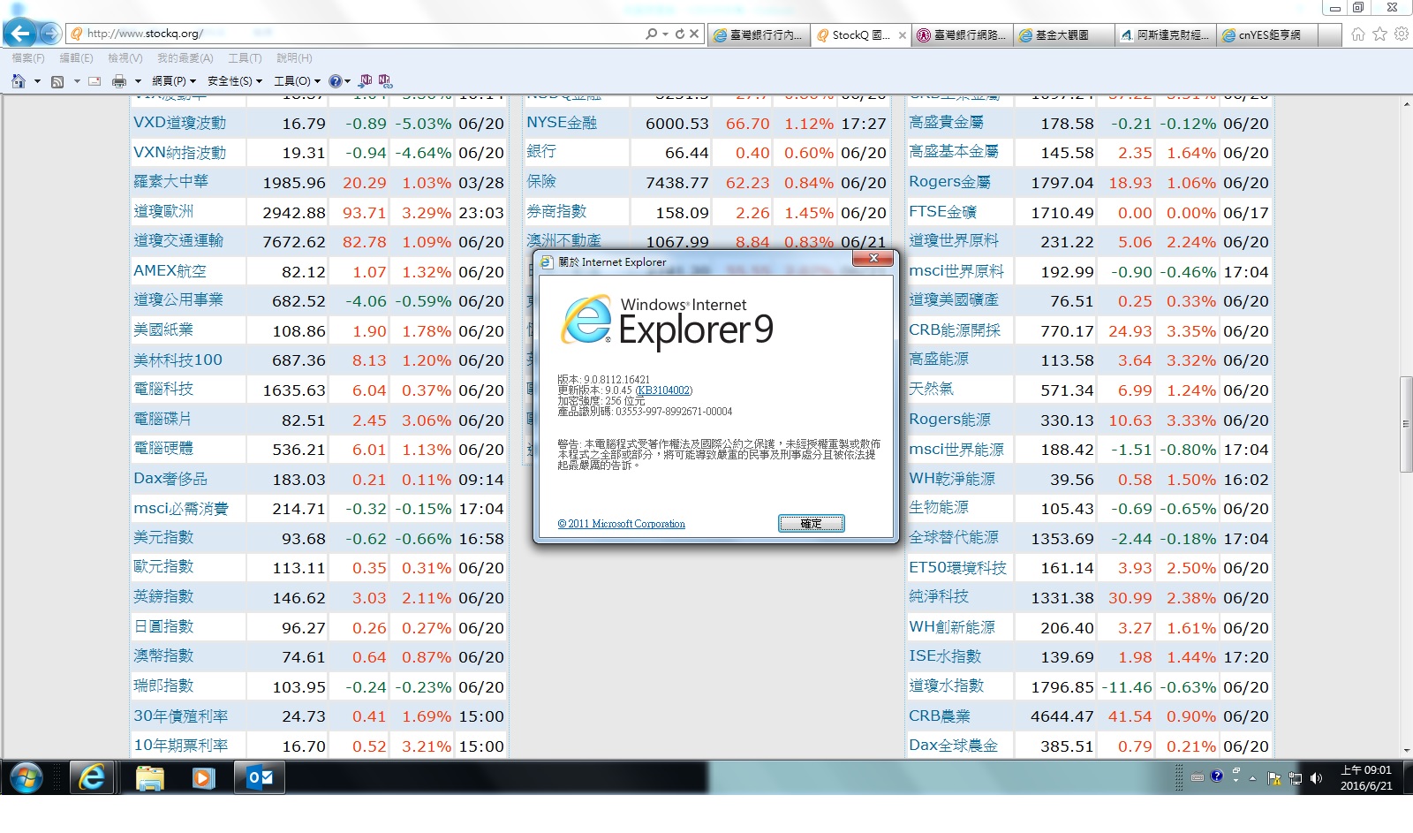Expand the Home page dropdown arrow in command bar
Image resolution: width=1413 pixels, height=833 pixels.
(x=37, y=81)
